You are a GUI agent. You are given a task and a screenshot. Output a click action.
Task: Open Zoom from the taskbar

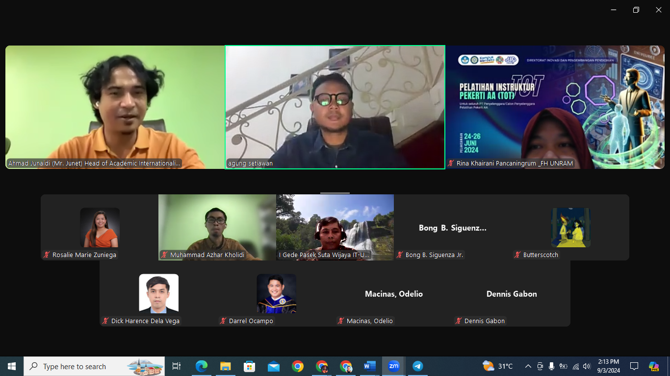393,366
